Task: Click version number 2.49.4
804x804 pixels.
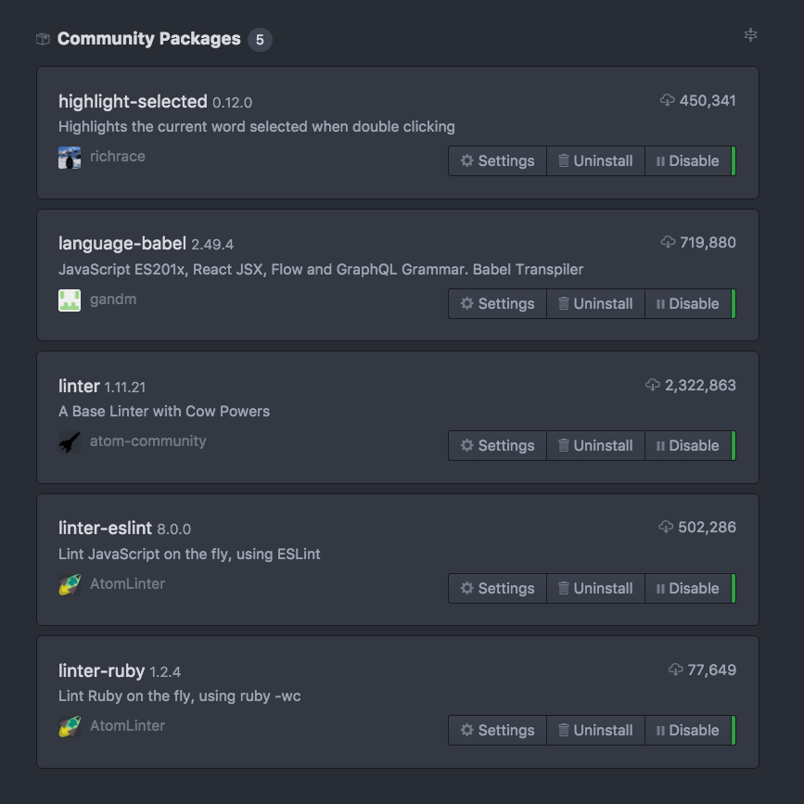Action: 212,245
